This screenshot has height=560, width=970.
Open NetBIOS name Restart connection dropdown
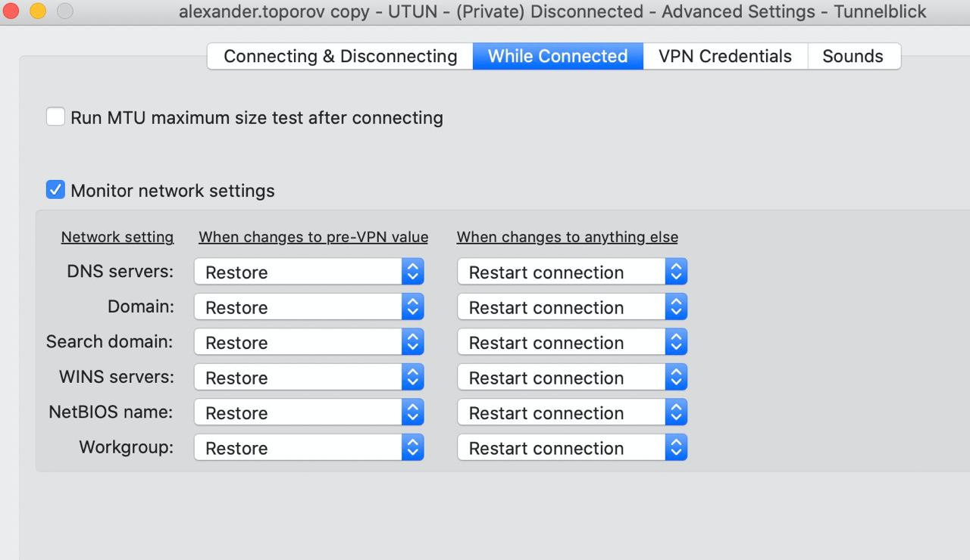(x=572, y=412)
